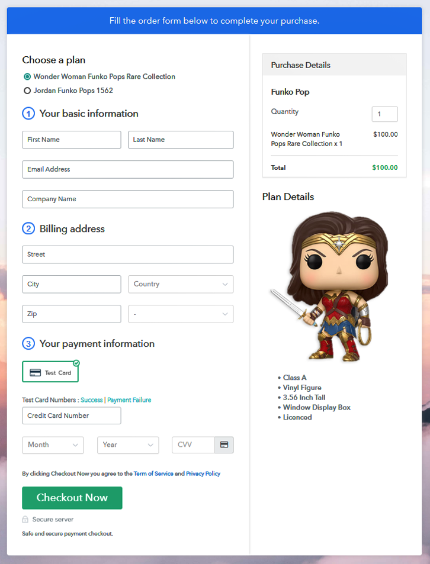Click the Checkout Now button
The image size is (430, 564).
click(72, 498)
